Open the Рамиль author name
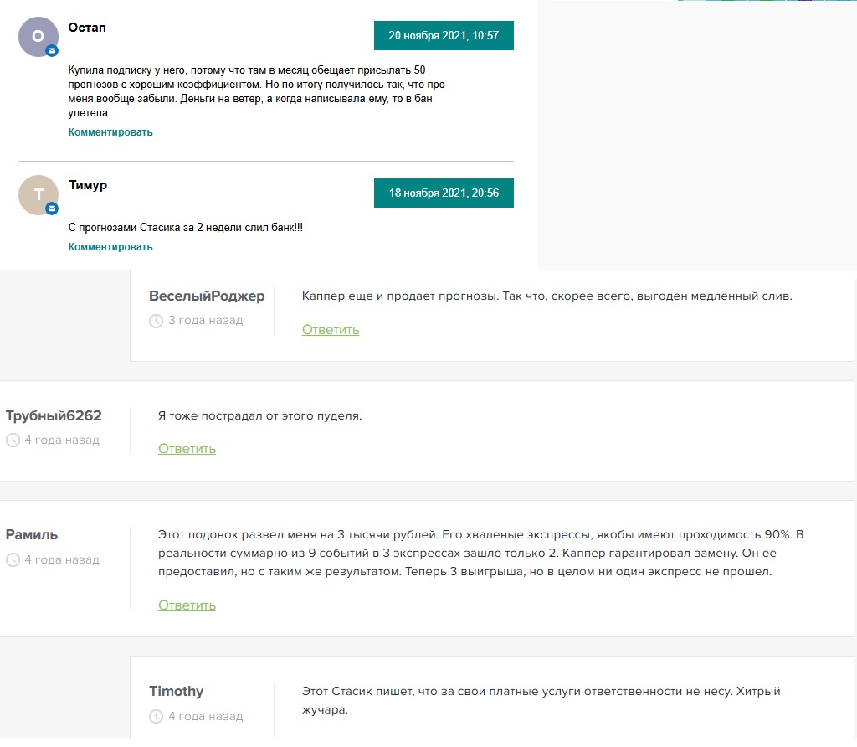 point(32,535)
